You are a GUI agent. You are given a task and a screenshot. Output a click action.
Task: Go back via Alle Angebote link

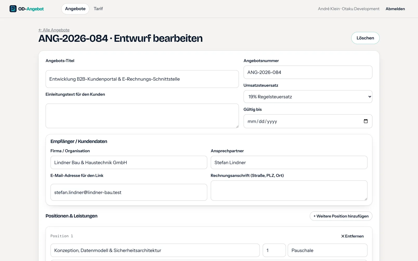pyautogui.click(x=54, y=30)
